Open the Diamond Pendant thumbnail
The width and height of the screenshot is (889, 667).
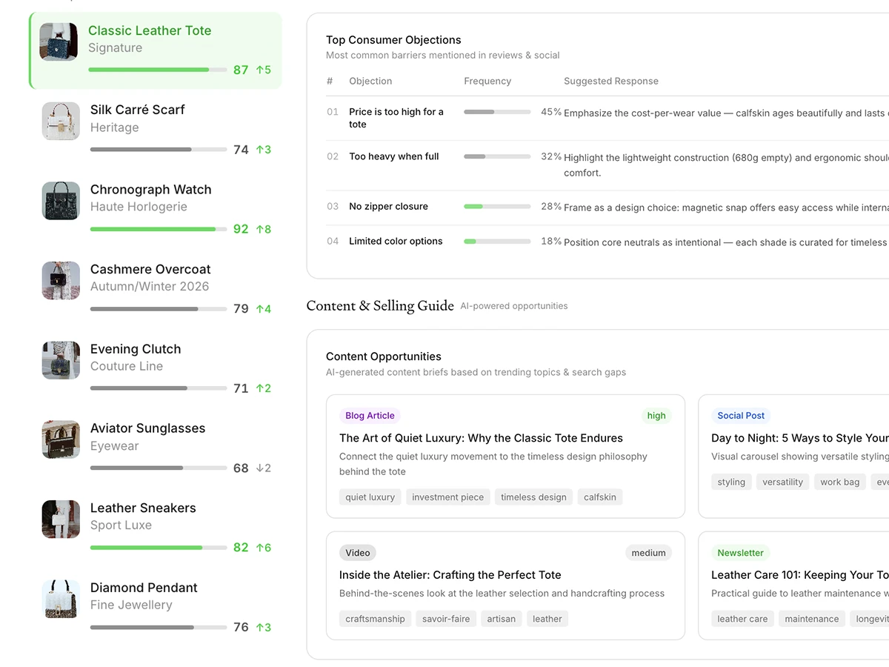click(61, 599)
